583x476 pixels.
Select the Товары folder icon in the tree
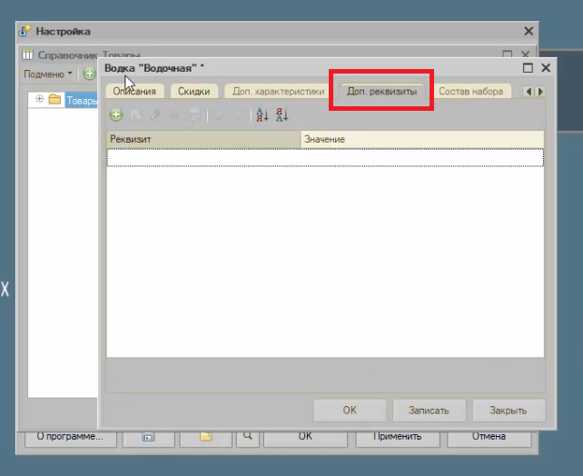point(55,100)
